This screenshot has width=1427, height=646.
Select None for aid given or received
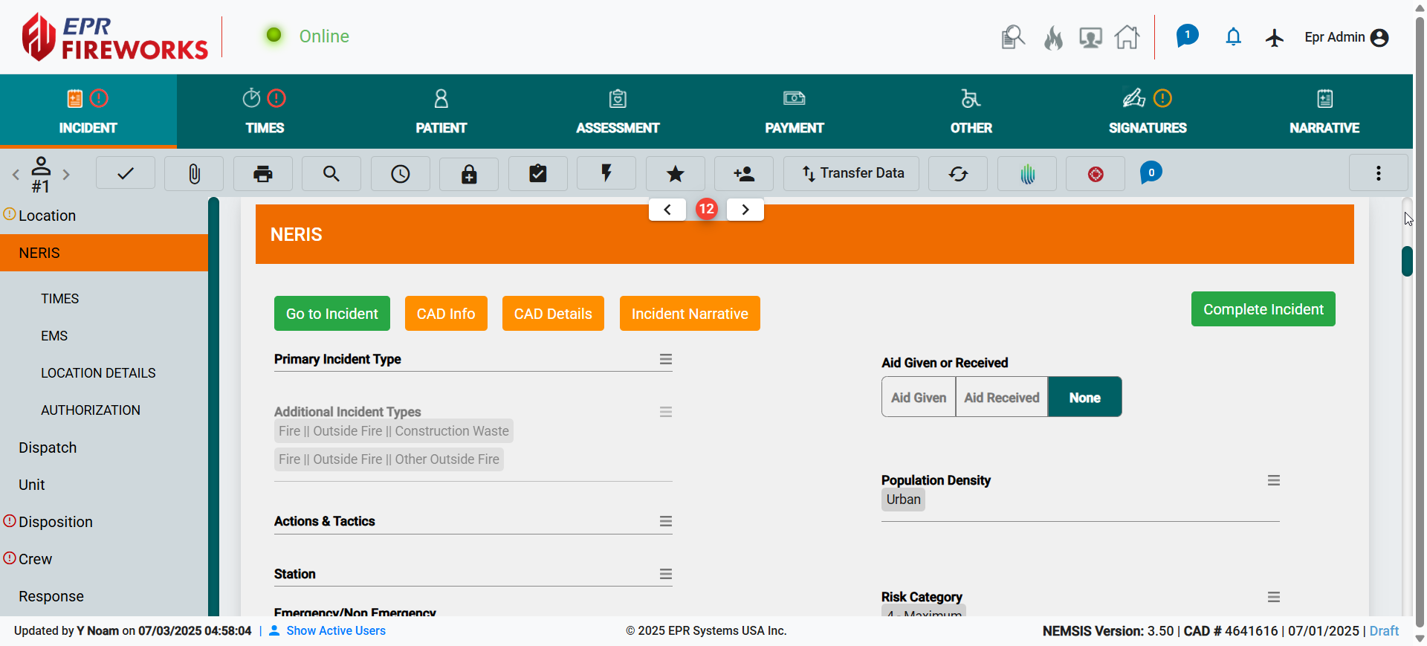tap(1084, 398)
